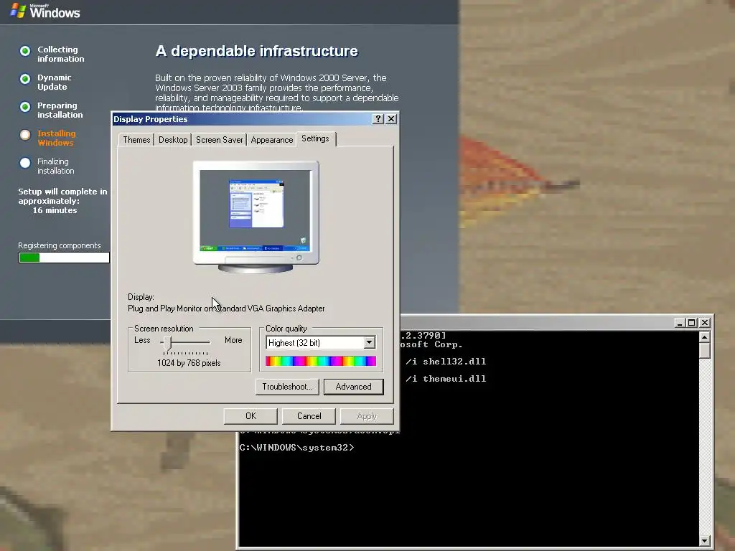
Task: Click command prompt scrollbar up arrow
Action: pyautogui.click(x=705, y=337)
